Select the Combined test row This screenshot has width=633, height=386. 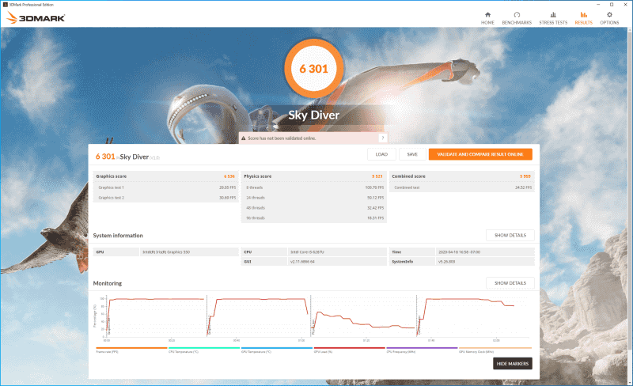point(462,187)
